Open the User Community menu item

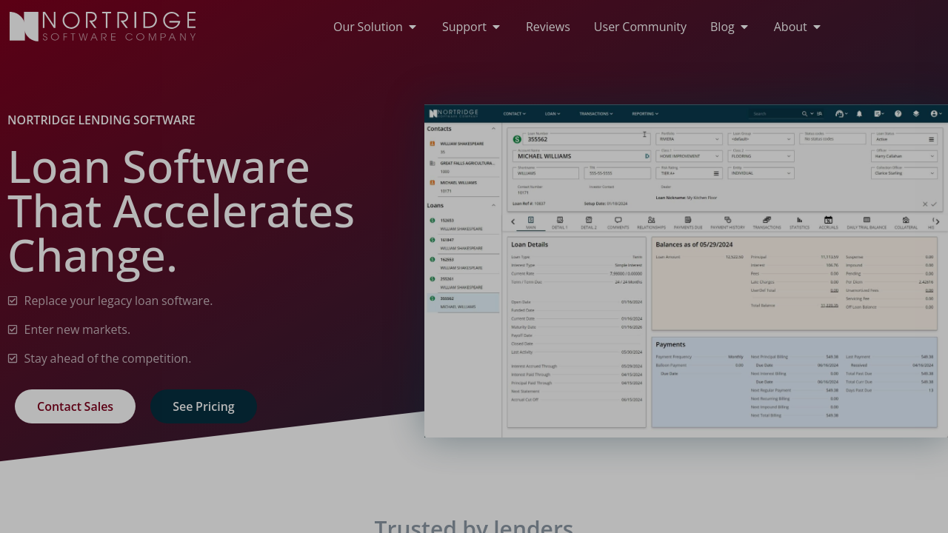click(x=640, y=27)
